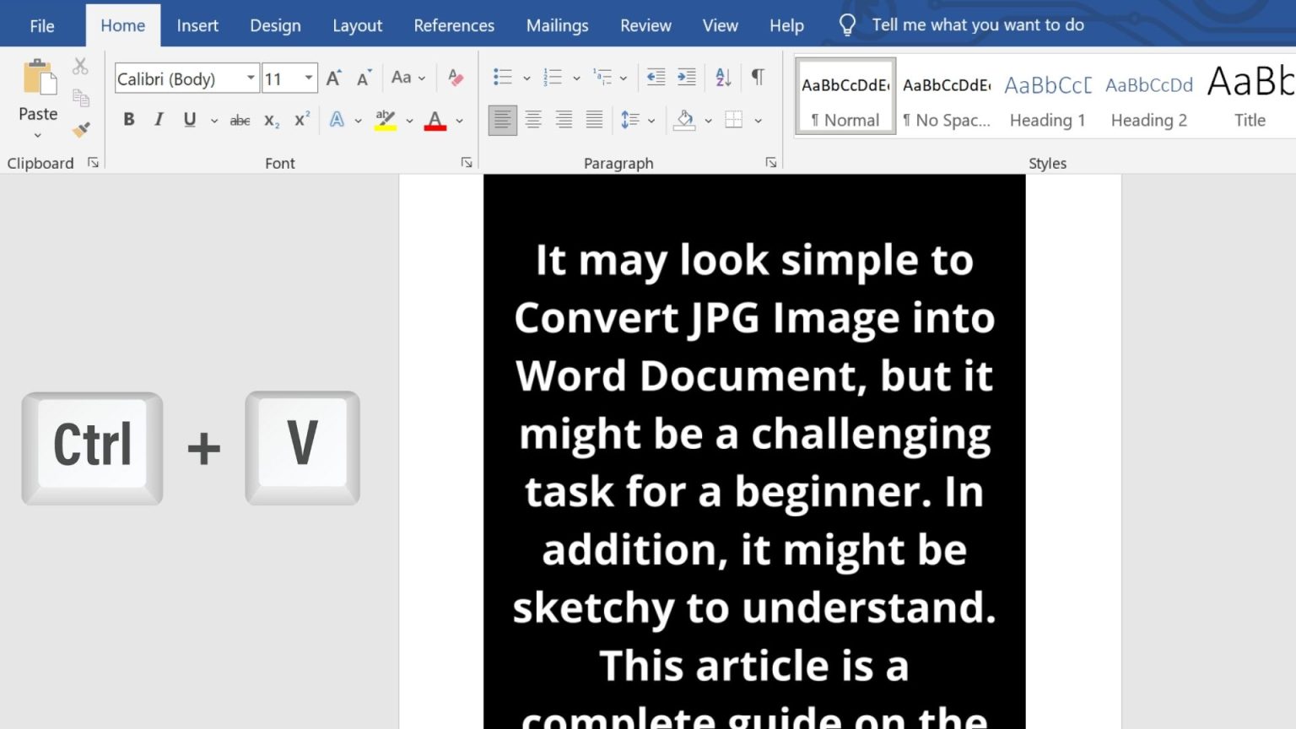This screenshot has height=729, width=1296.
Task: Open bullet library dropdown arrow
Action: click(x=526, y=78)
